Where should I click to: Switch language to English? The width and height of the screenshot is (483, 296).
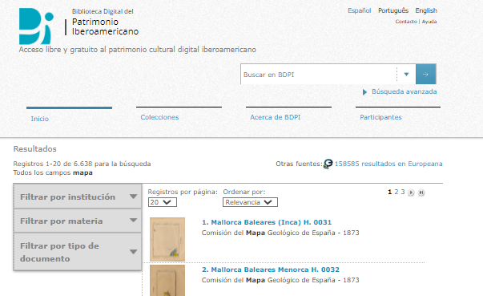coord(426,10)
